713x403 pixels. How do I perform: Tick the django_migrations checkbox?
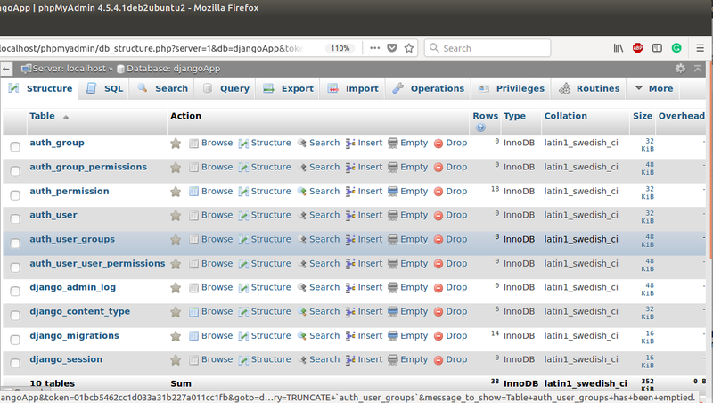click(x=15, y=340)
